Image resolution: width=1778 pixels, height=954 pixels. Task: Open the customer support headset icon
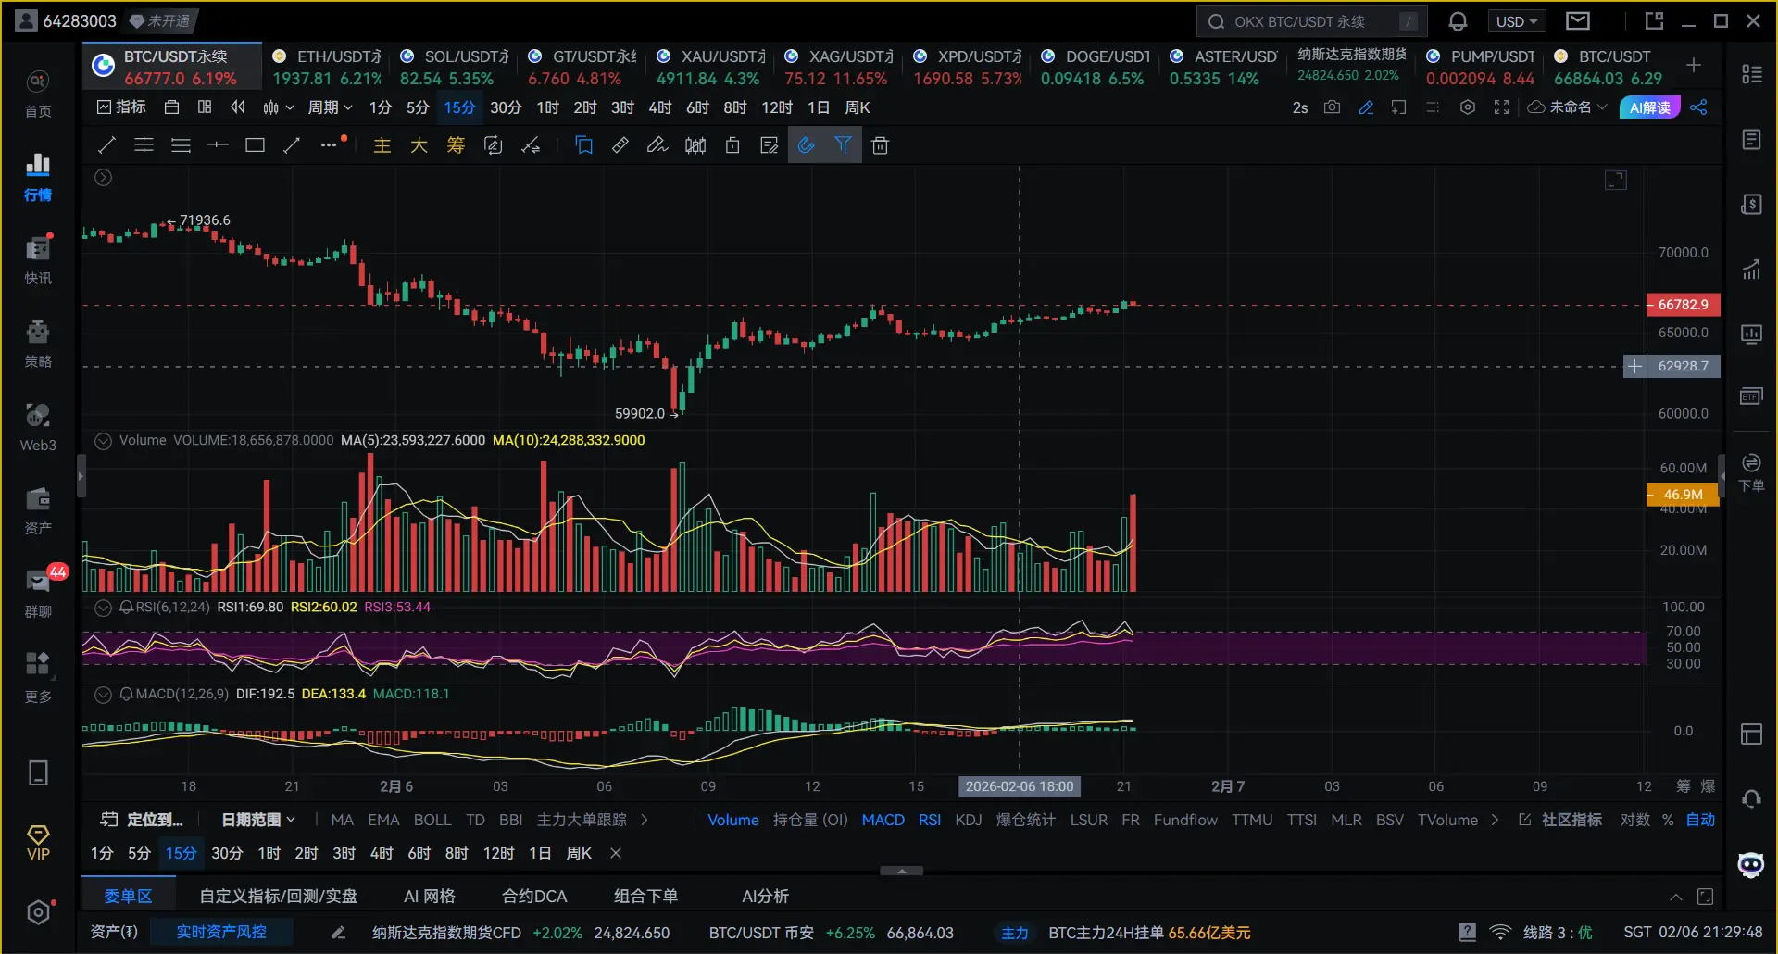click(x=1751, y=798)
